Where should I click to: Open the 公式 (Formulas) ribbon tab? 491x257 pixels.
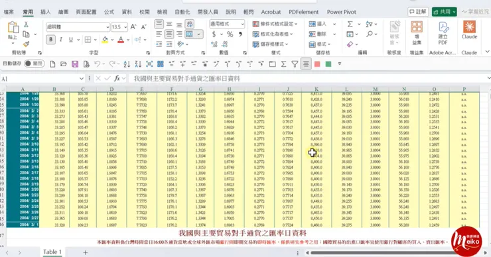click(109, 12)
